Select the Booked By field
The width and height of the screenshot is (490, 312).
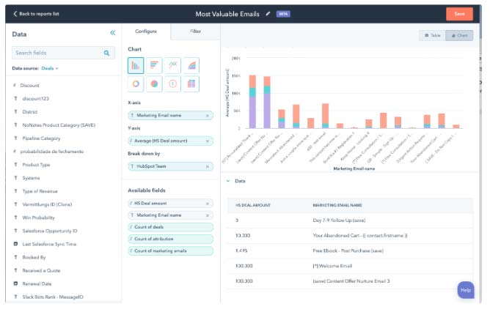[x=34, y=257]
